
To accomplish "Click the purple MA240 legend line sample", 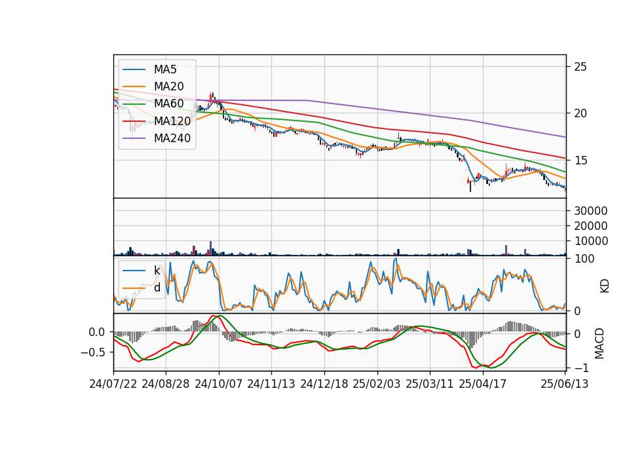I will (134, 138).
